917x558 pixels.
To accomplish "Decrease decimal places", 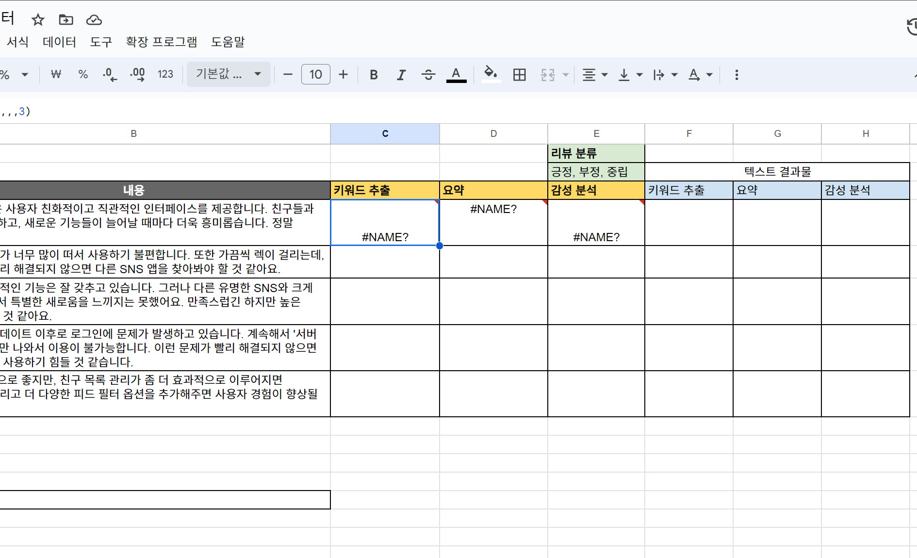I will [110, 75].
